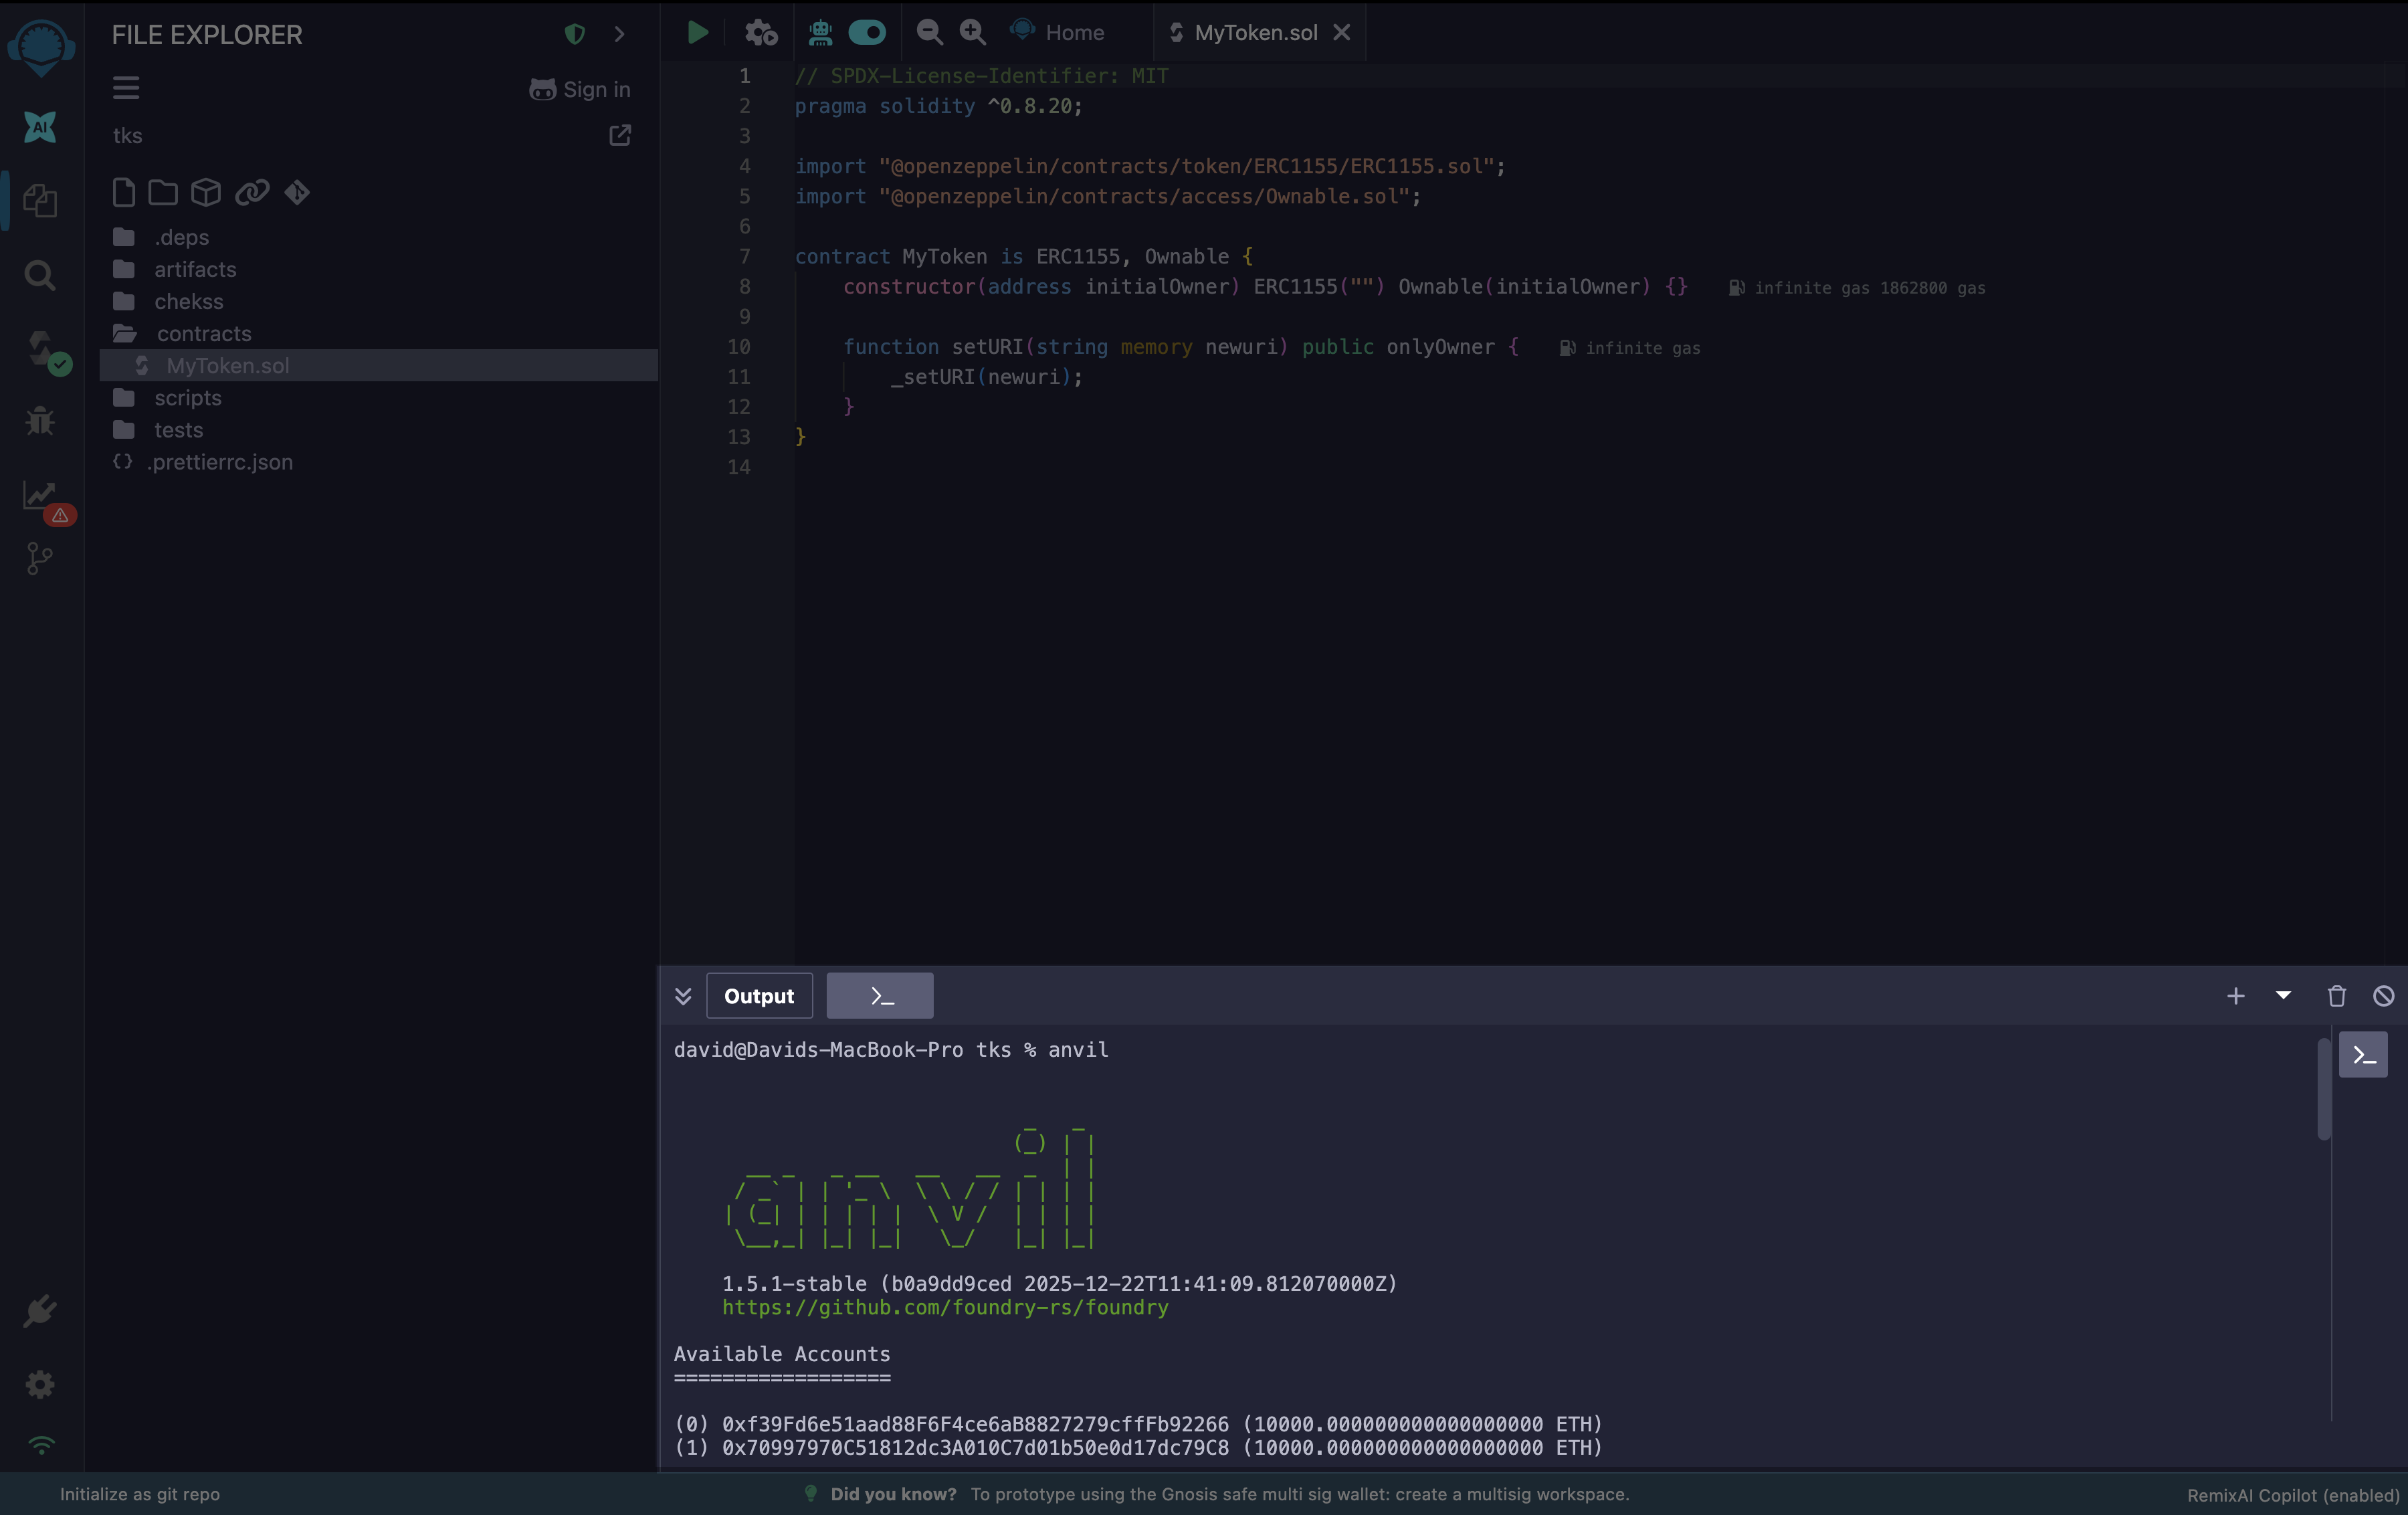2408x1515 pixels.
Task: Open the terminal dropdown caret
Action: pyautogui.click(x=2283, y=995)
